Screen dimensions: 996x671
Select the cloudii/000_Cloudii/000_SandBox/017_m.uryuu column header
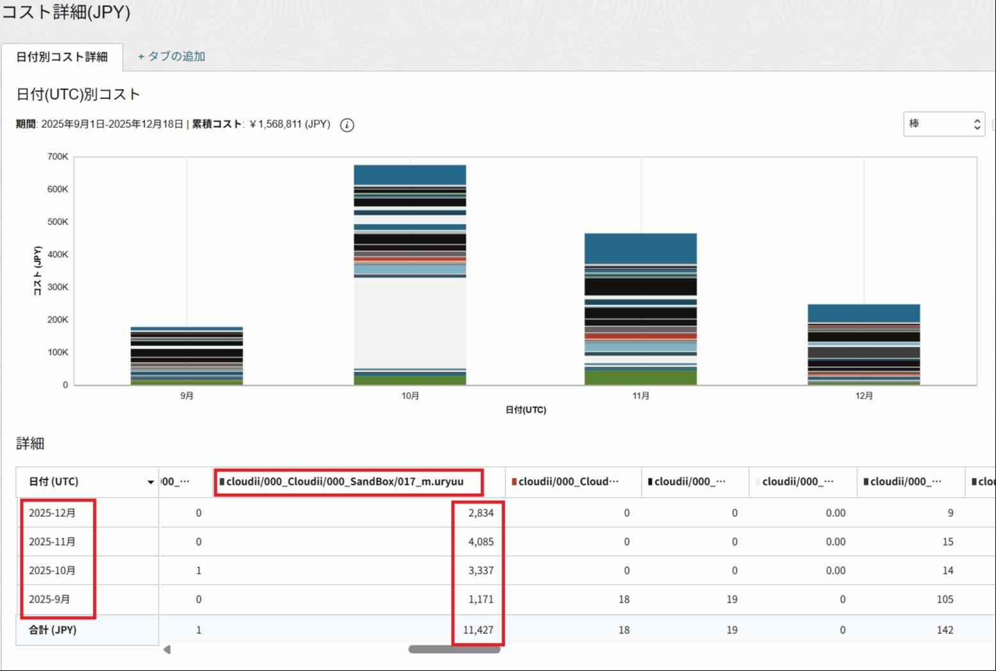(345, 482)
